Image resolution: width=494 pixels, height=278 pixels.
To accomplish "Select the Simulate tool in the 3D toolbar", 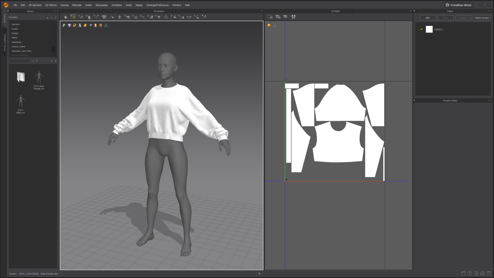I will [66, 17].
